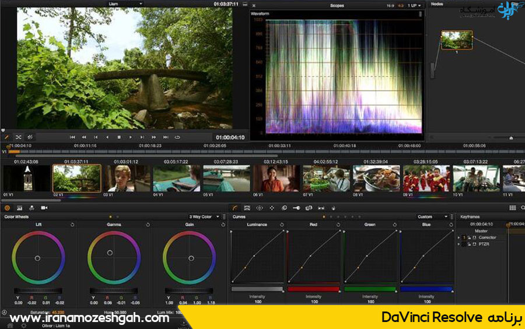Open Color Wheels panel options menu
This screenshot has height=329, width=525.
tap(224, 217)
